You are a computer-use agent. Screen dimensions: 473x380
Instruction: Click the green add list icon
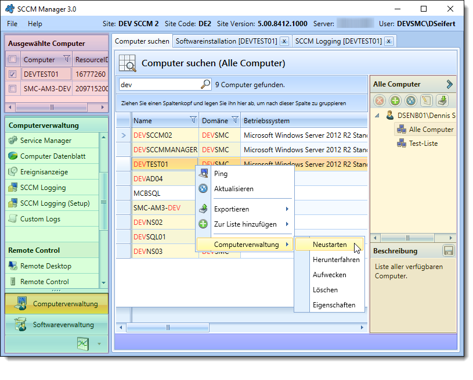(395, 101)
